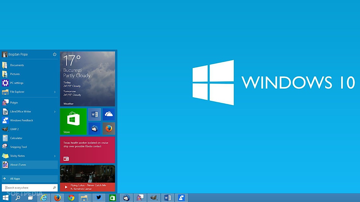This screenshot has height=202, width=360.
Task: Expand the File Explorer submenu arrow
Action: [55, 92]
